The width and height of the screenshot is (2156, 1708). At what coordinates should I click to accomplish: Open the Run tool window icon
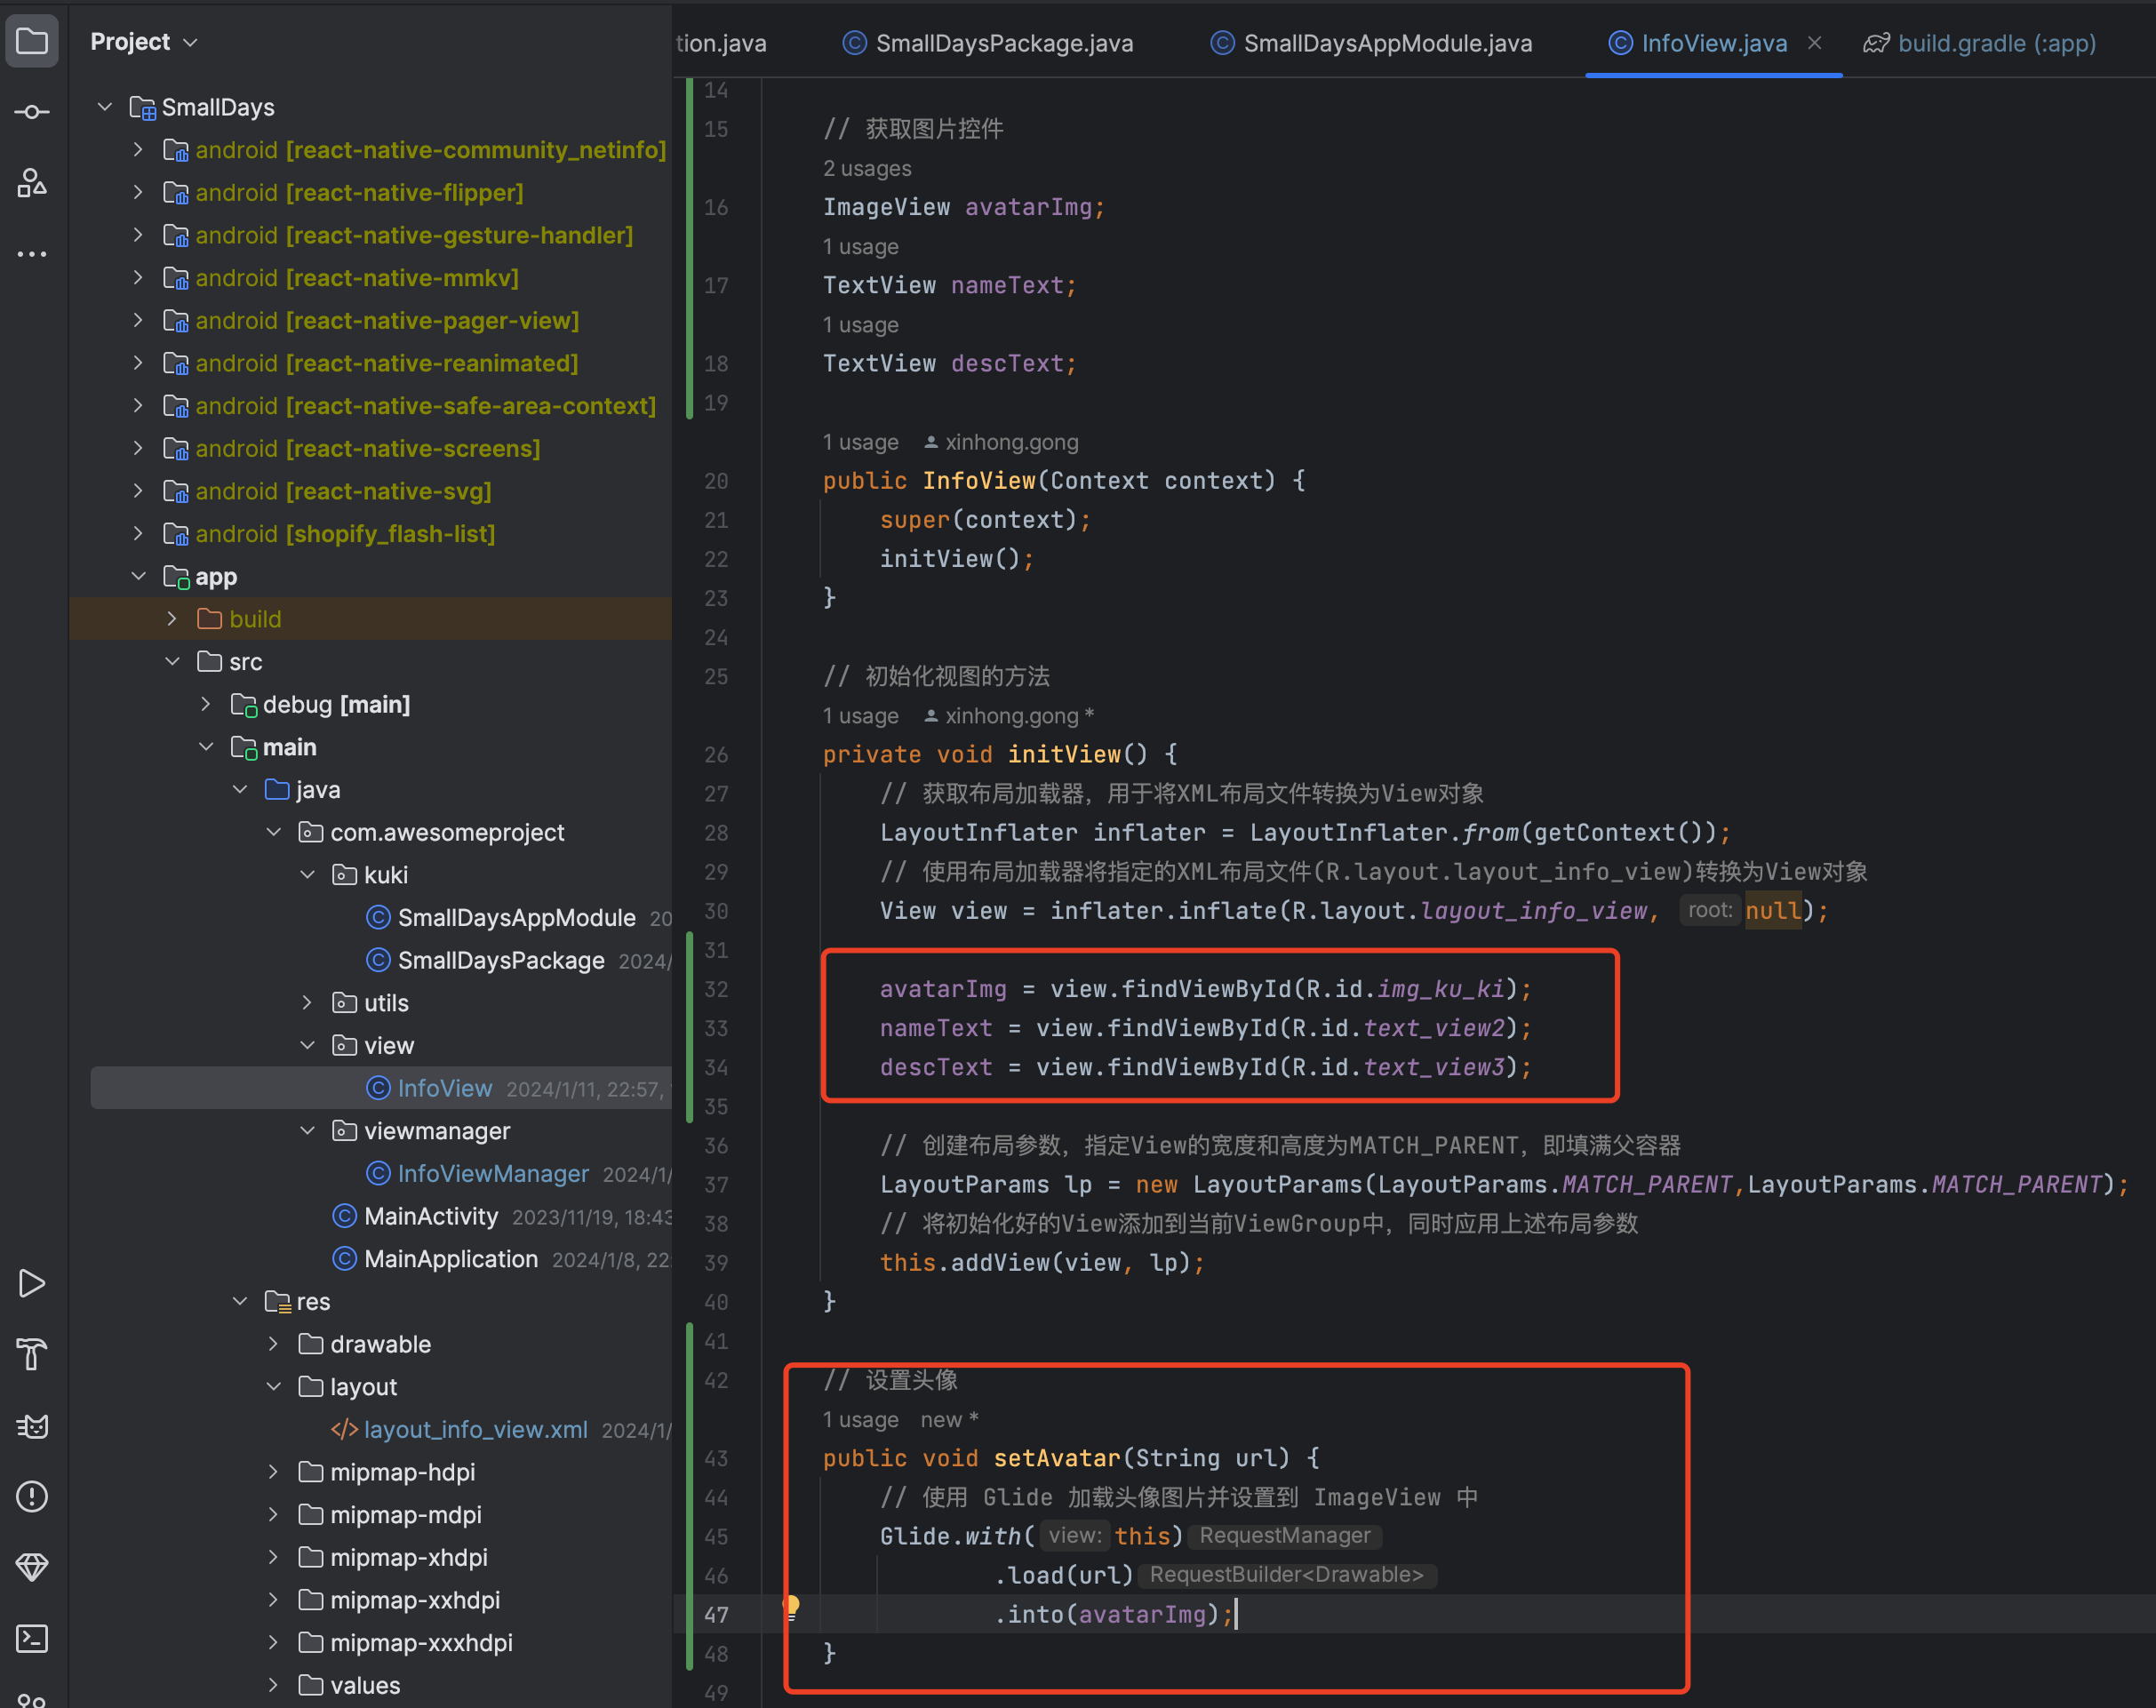pos(32,1283)
